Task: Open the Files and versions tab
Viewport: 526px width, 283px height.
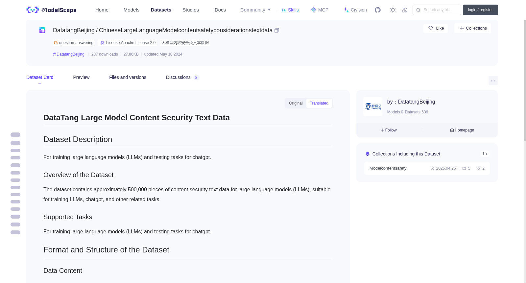Action: 128,77
